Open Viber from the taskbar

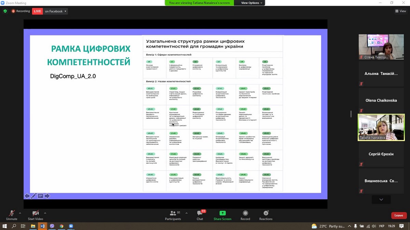click(x=52, y=226)
